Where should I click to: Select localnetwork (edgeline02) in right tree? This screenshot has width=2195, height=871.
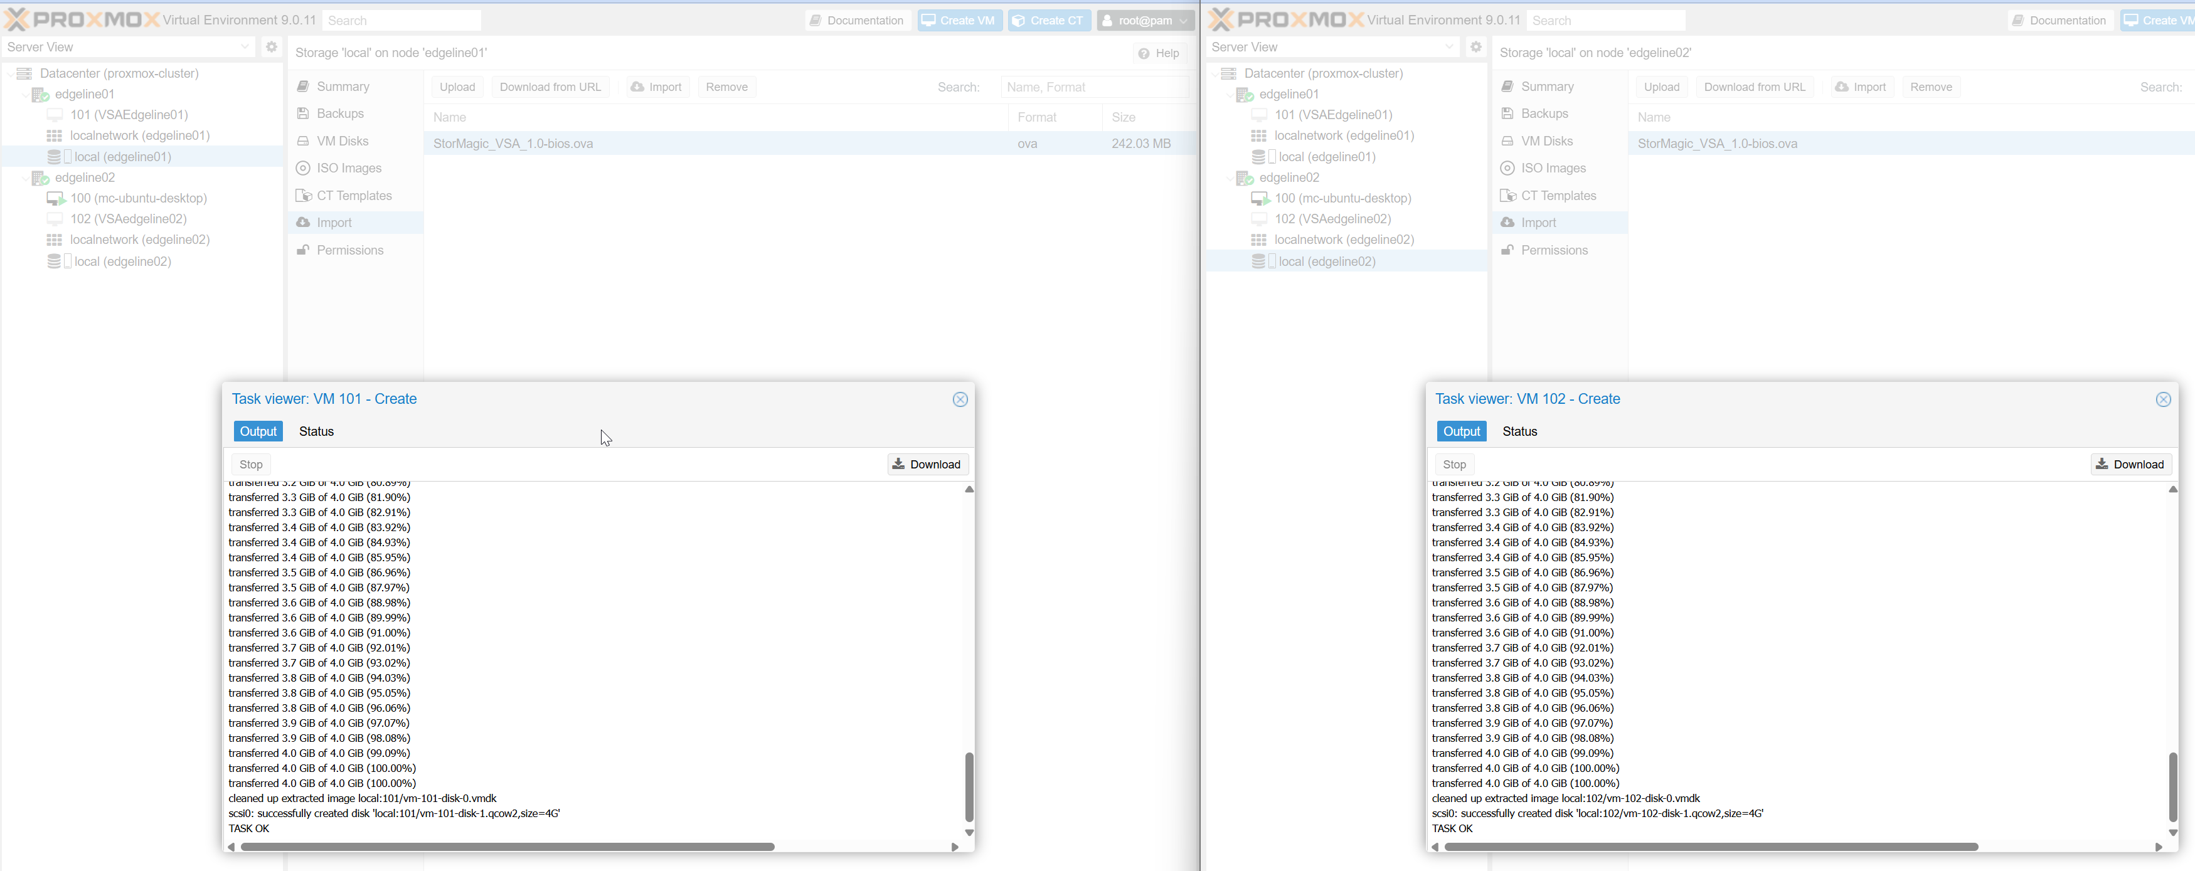point(1344,240)
